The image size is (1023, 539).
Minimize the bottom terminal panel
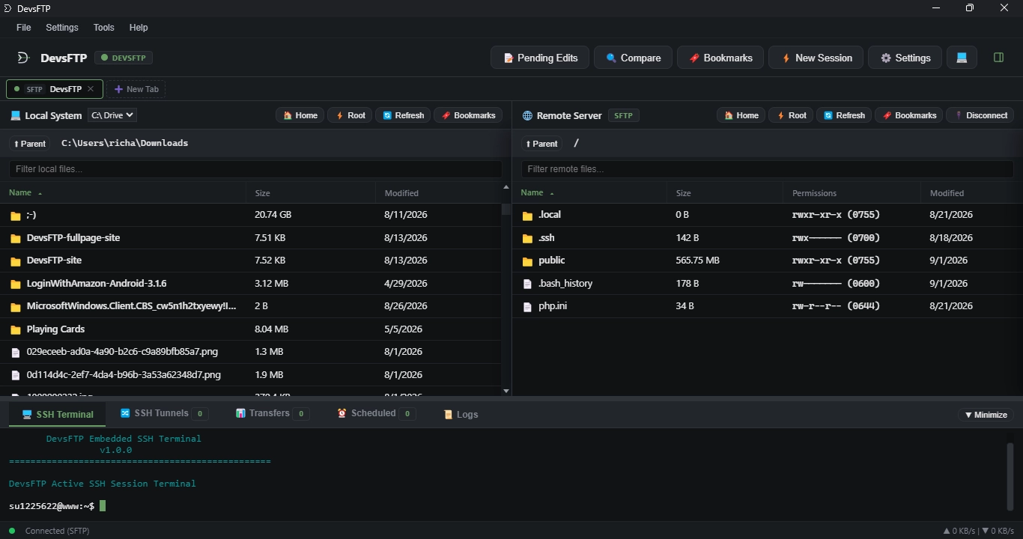click(986, 415)
